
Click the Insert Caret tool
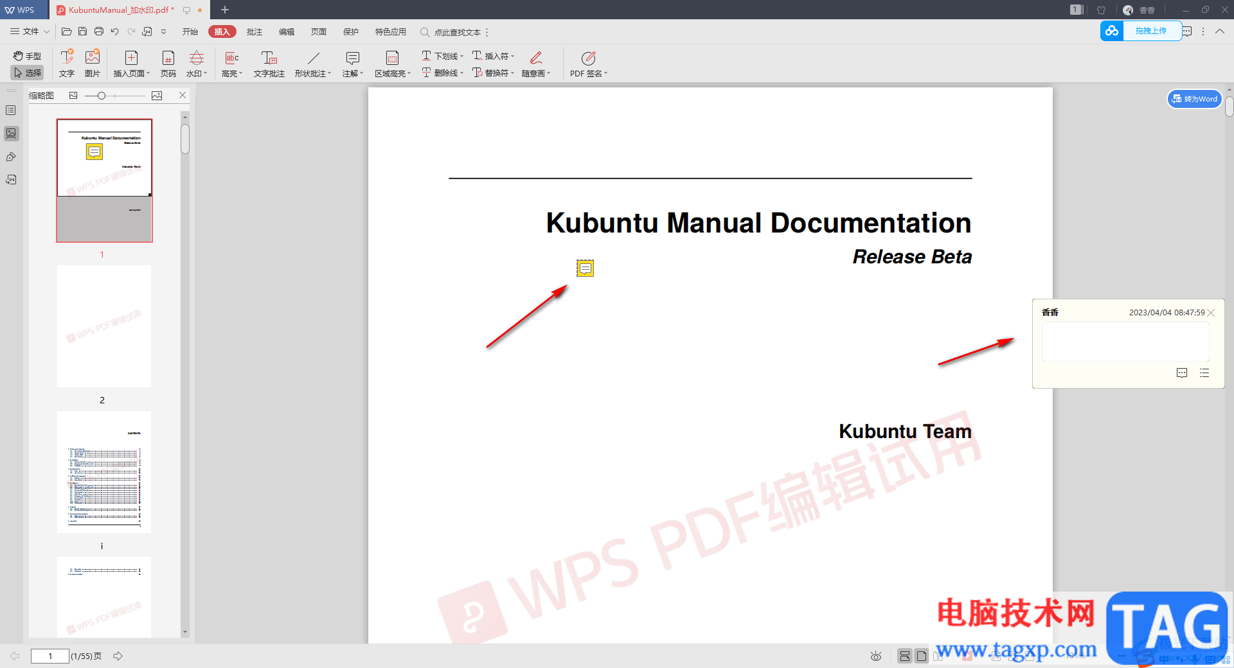tap(493, 56)
